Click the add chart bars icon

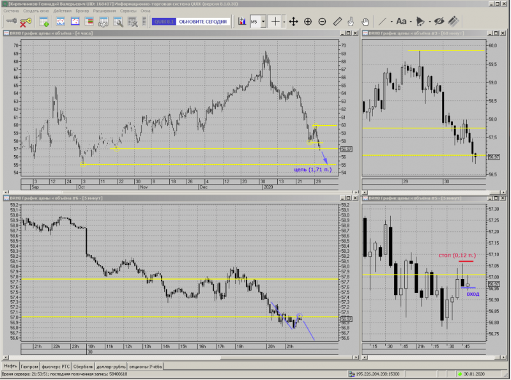241,22
